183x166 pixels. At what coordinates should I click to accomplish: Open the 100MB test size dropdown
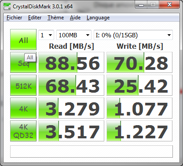[x=74, y=35]
